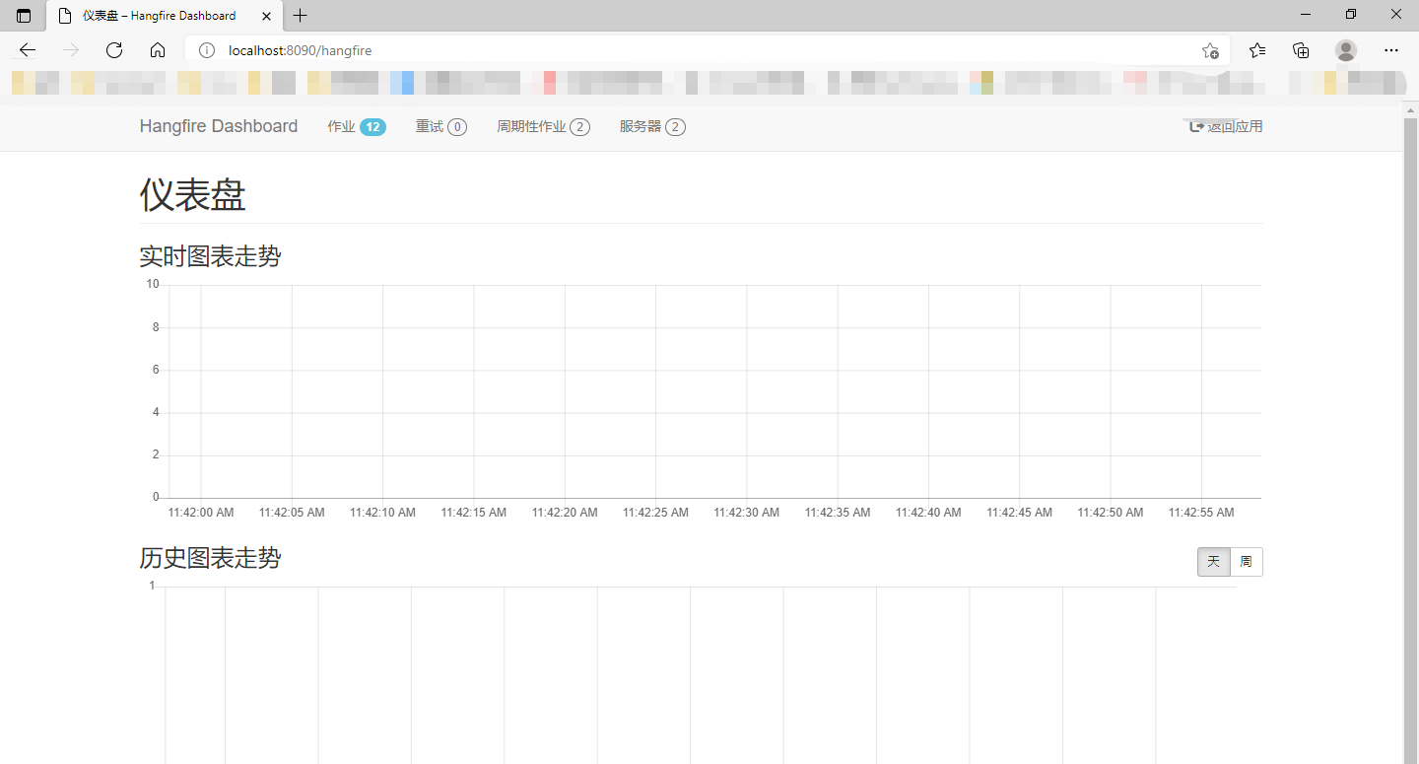The image size is (1419, 764).
Task: Open the 作业 jobs menu
Action: [x=357, y=126]
